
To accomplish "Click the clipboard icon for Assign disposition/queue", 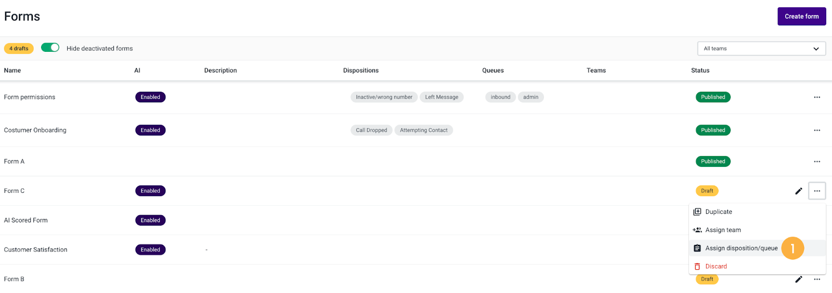I will (697, 248).
